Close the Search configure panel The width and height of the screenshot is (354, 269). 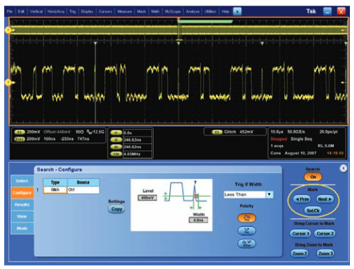(343, 168)
